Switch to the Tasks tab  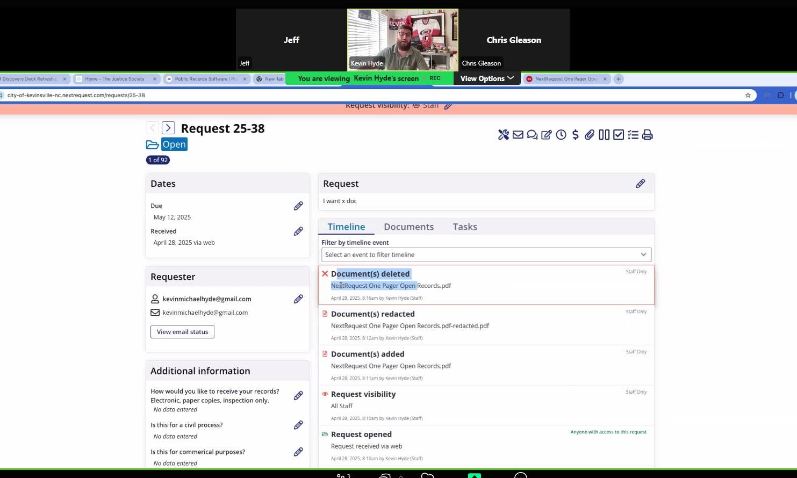[465, 227]
